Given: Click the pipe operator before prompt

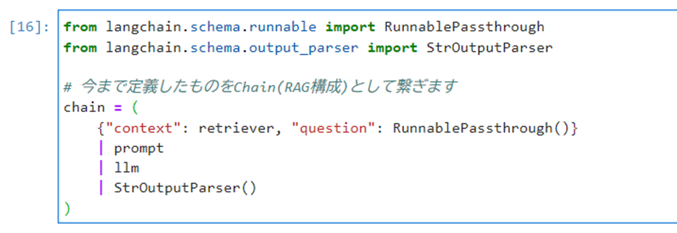Looking at the screenshot, I should tap(101, 148).
